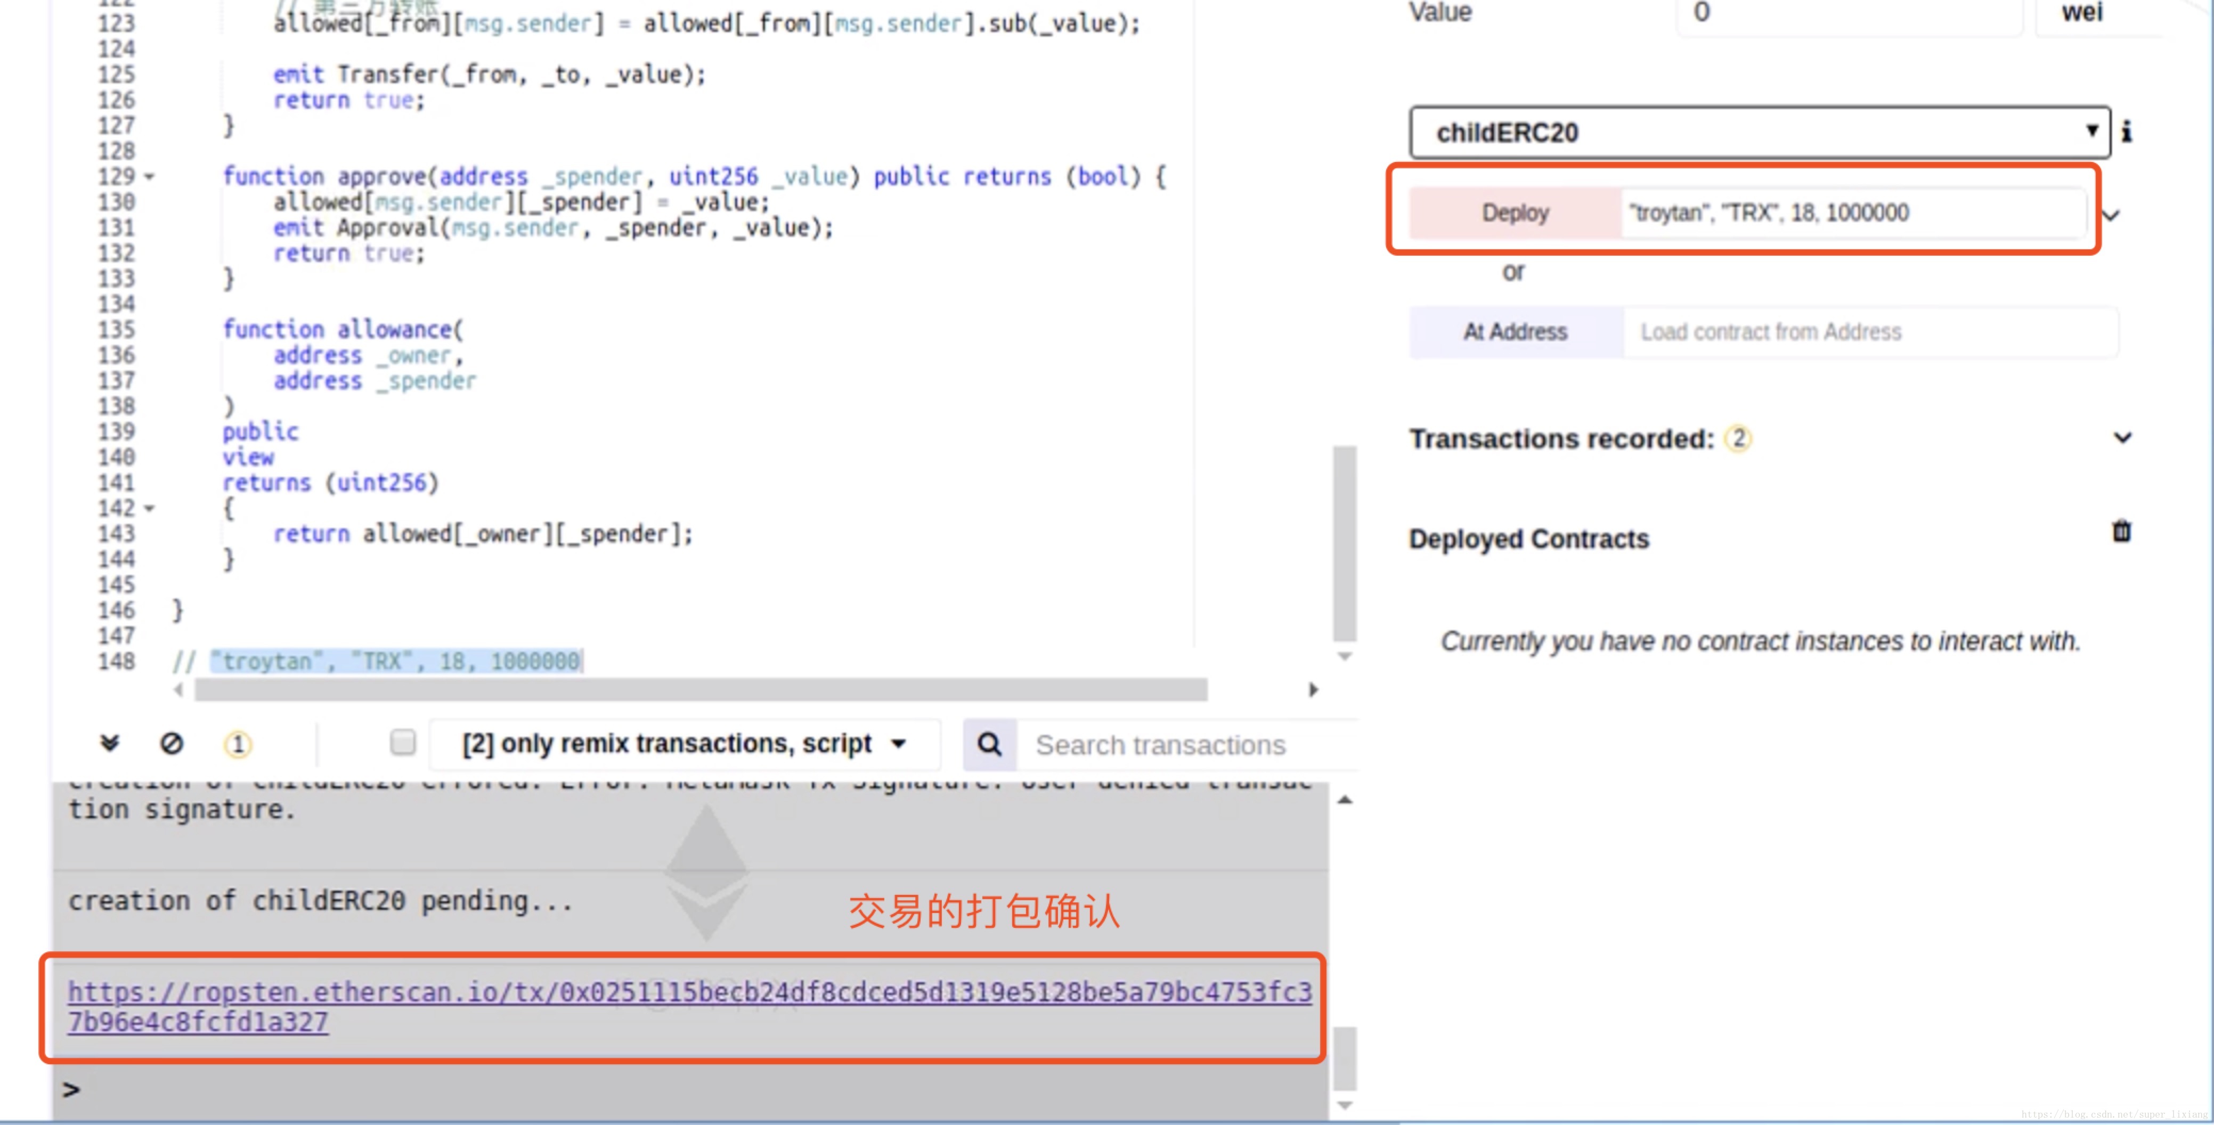
Task: Click the Deploy button
Action: coord(1515,213)
